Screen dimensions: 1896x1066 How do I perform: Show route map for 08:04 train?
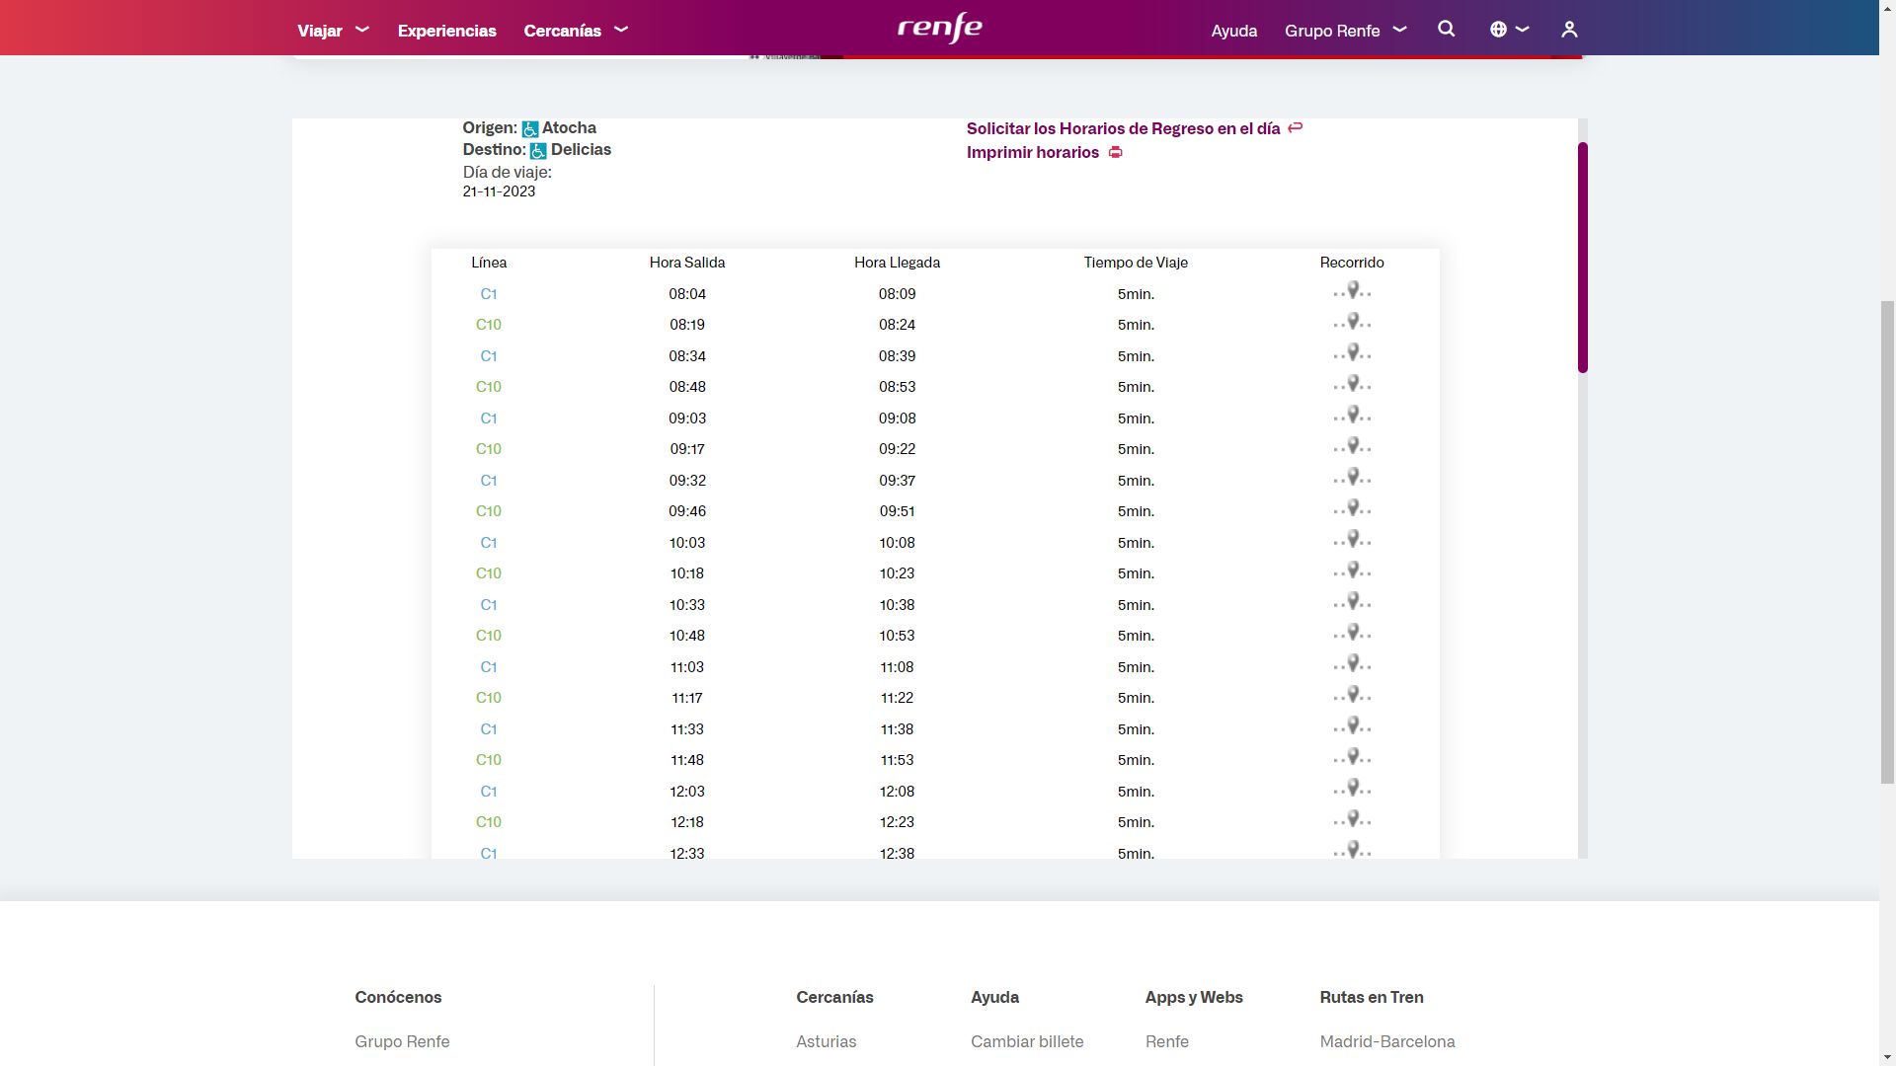[x=1352, y=292]
